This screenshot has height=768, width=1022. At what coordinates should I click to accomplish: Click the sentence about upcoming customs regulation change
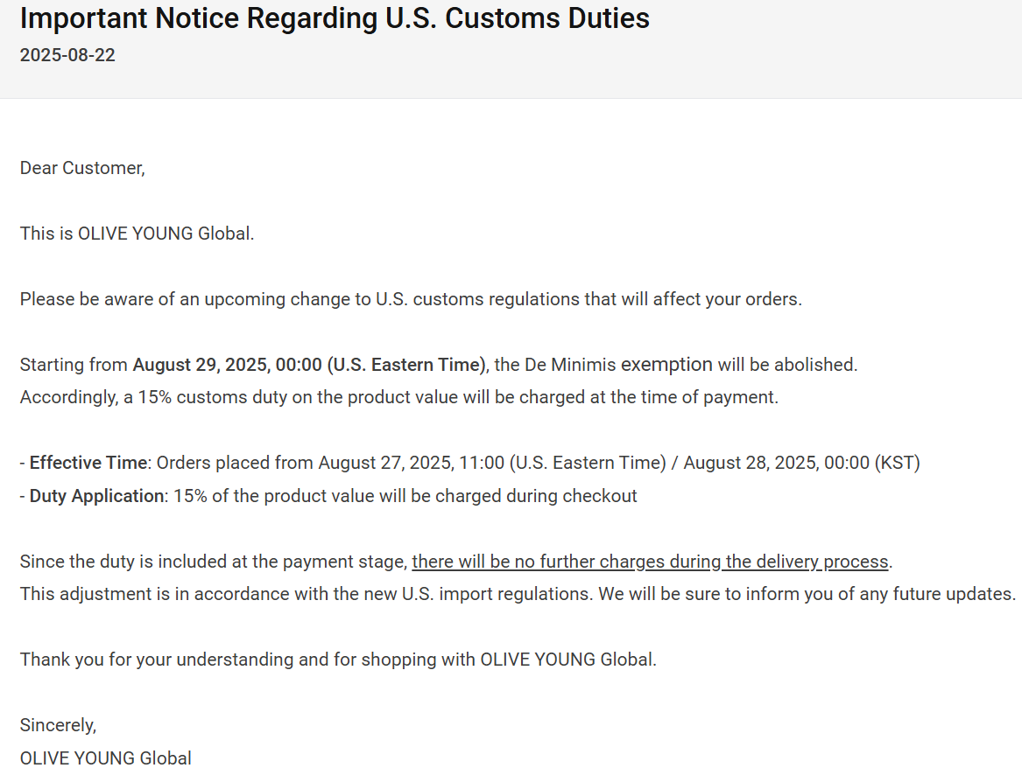[411, 299]
